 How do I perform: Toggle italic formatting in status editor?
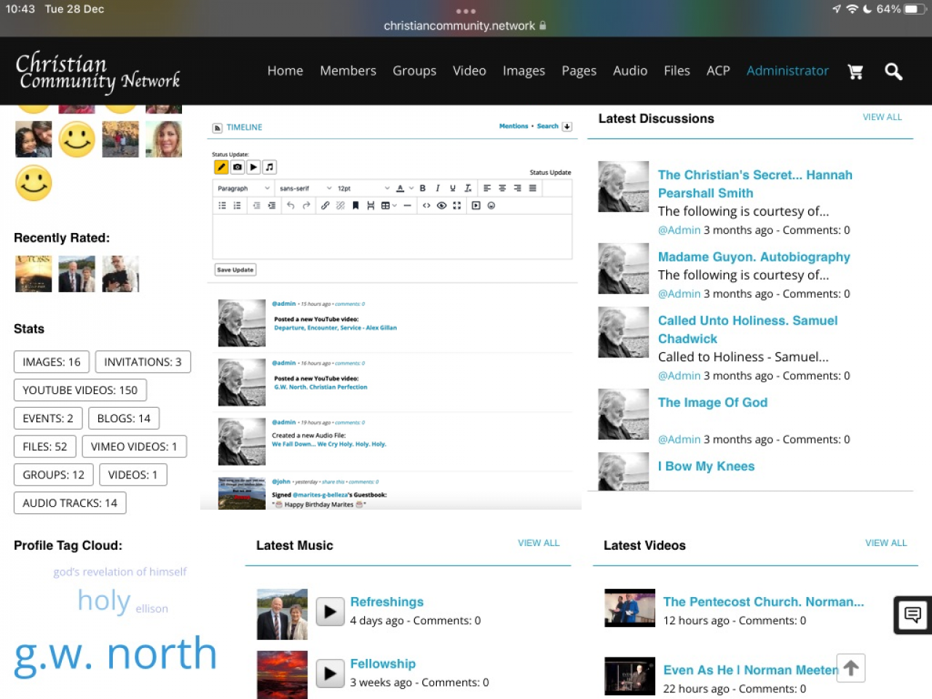438,189
